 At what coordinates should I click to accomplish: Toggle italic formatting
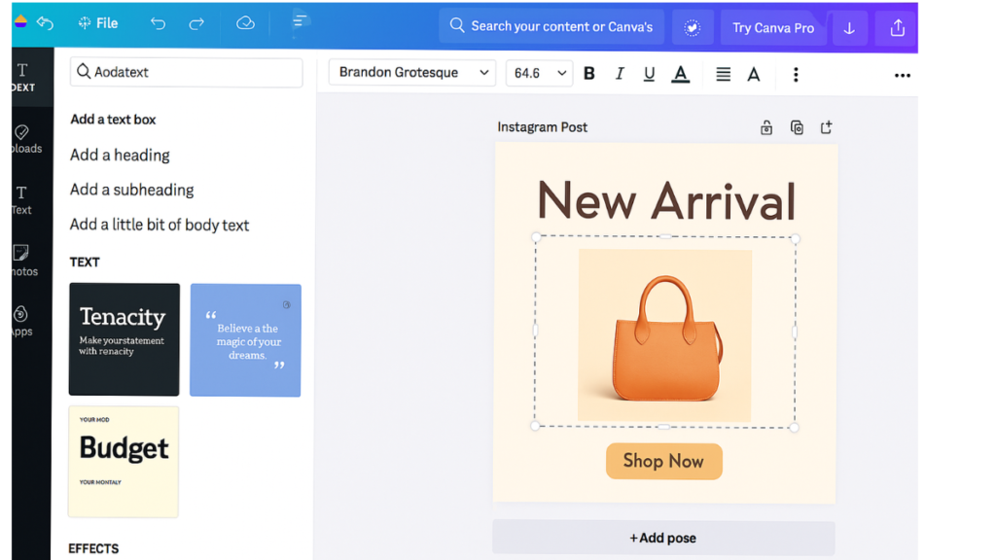[620, 74]
